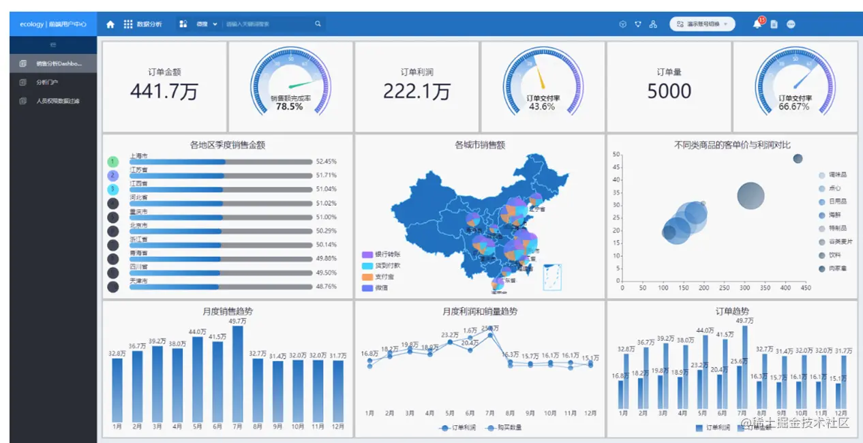Click the 重庆市 51.00% progress bar
This screenshot has width=863, height=443.
tap(220, 217)
